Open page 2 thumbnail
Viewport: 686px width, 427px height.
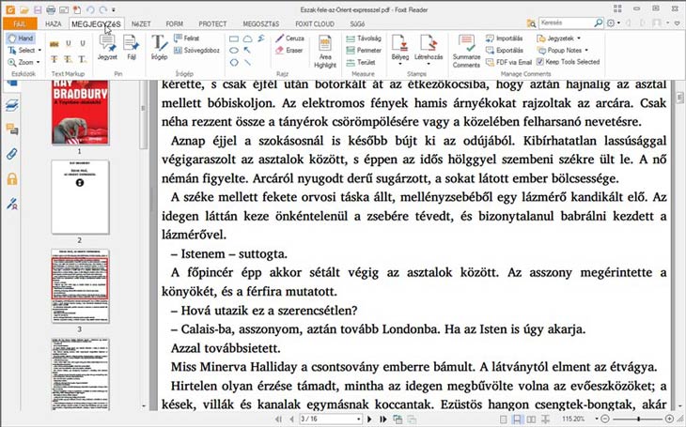point(80,197)
